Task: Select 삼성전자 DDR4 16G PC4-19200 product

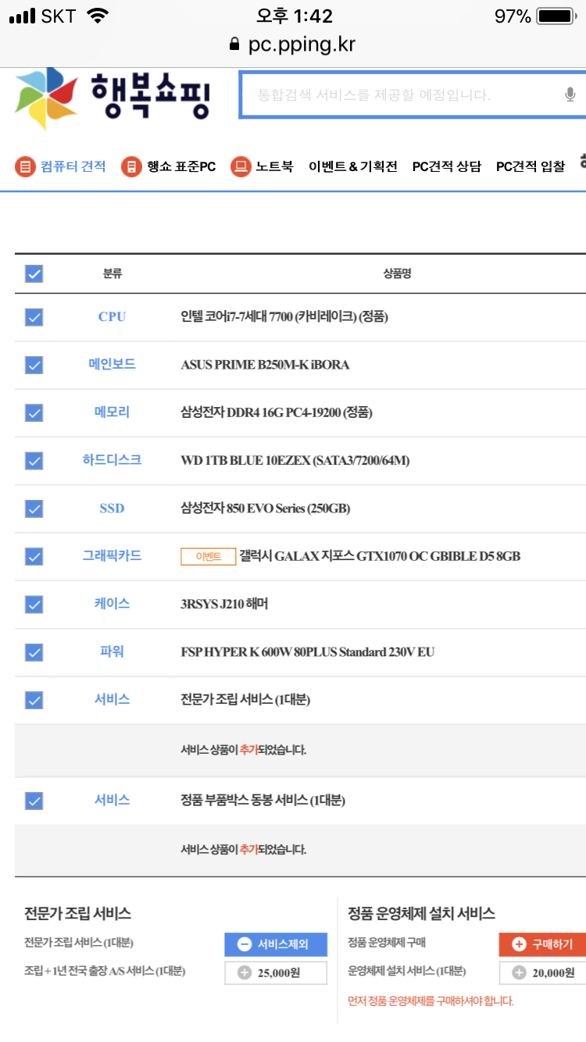Action: click(277, 412)
